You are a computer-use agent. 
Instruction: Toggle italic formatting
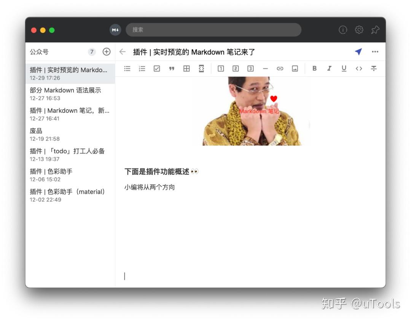click(x=329, y=69)
